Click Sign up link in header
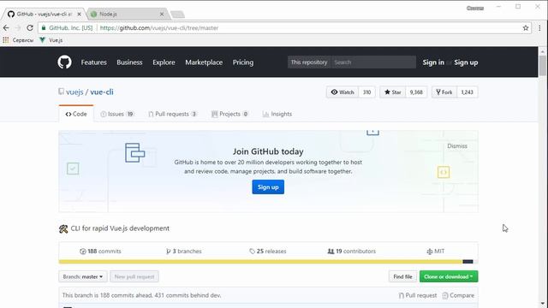 point(466,62)
